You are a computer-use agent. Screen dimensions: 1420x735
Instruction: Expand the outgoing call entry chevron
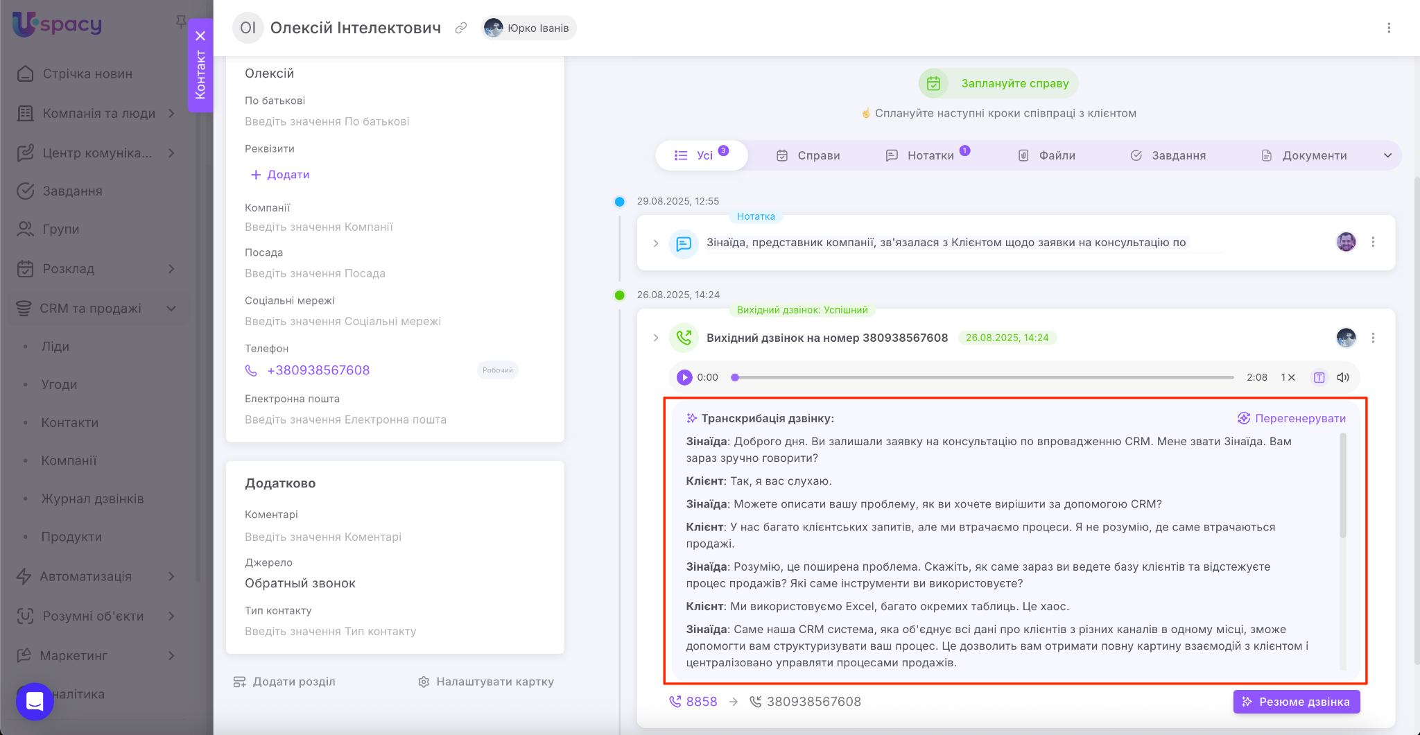[x=656, y=338]
